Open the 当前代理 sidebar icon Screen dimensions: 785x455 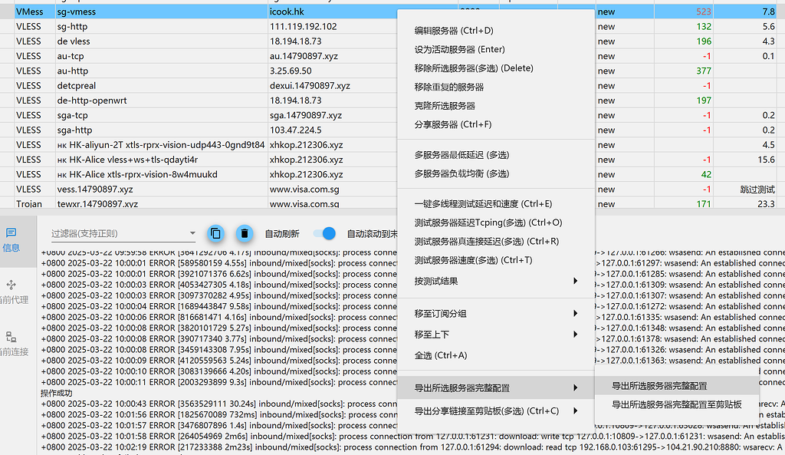11,285
